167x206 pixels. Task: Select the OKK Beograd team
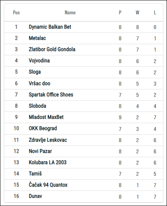43,129
